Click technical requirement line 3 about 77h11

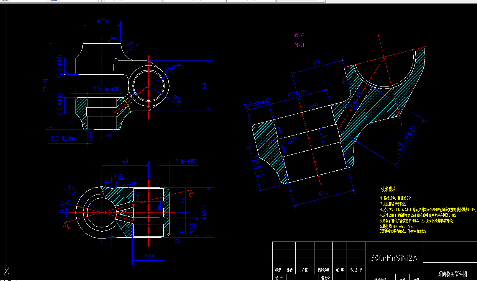(x=428, y=210)
